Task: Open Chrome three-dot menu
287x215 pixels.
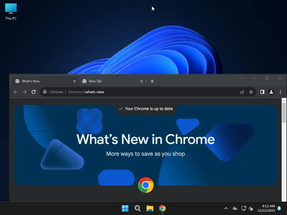Action: point(280,92)
